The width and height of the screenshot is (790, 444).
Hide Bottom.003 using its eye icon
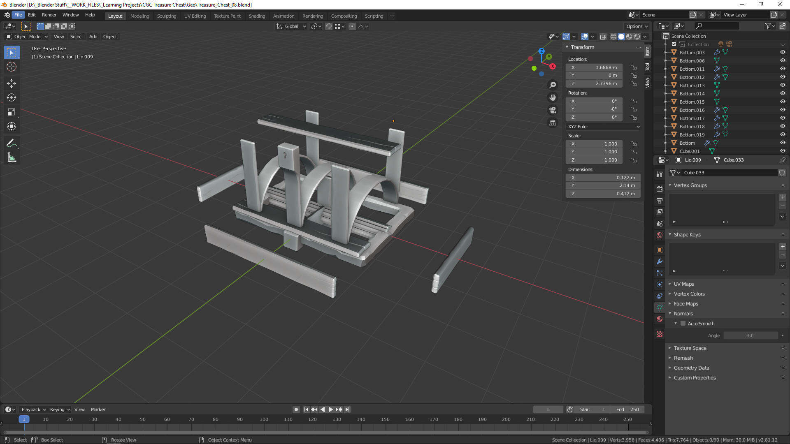coord(783,52)
